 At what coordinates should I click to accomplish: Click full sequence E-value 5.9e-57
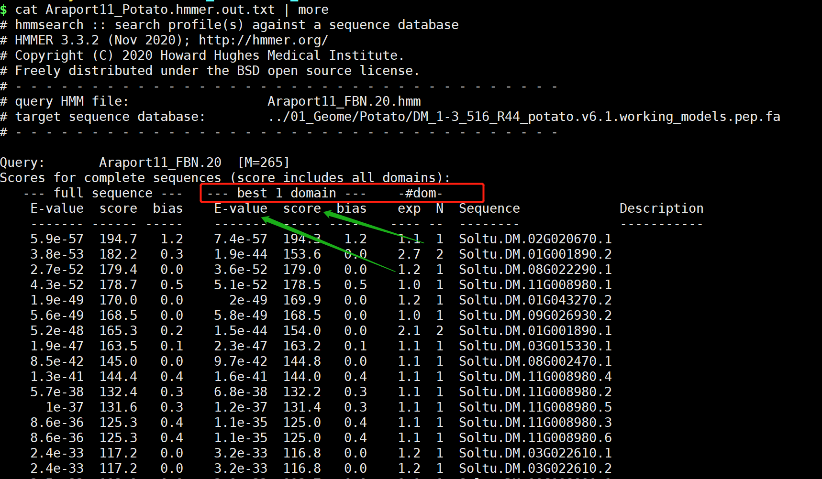[57, 239]
